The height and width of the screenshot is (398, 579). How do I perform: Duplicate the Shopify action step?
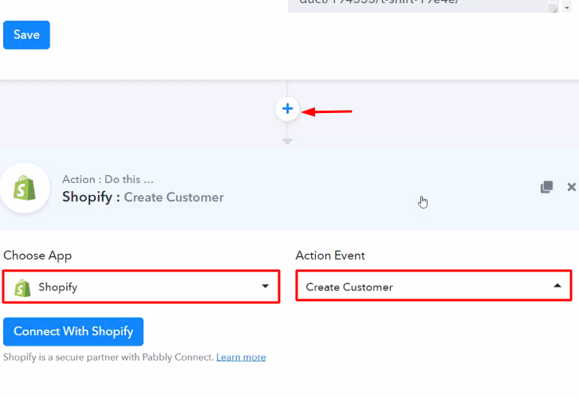(x=546, y=187)
